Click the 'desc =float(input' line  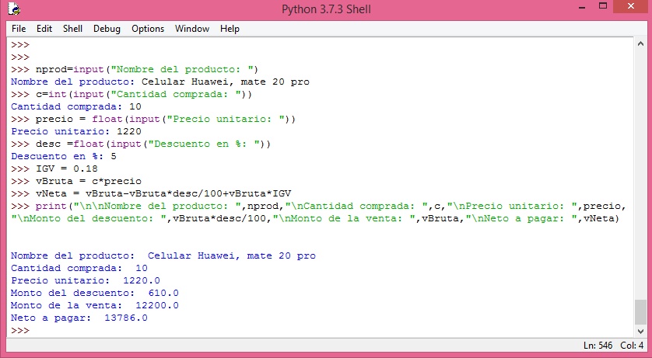click(141, 144)
